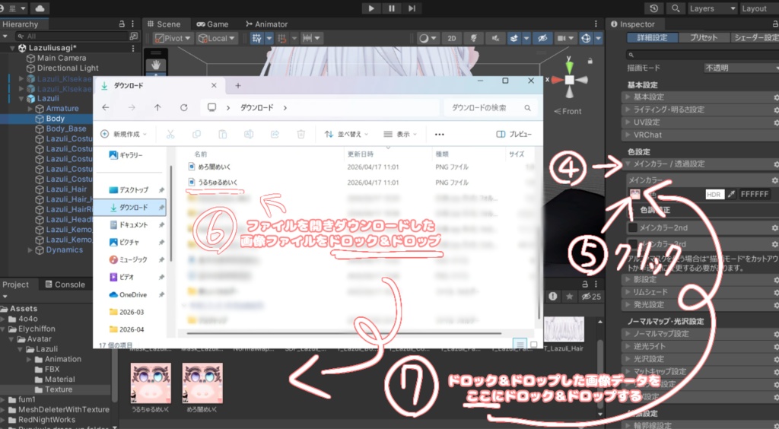Select the Lazuli_Hair object

point(67,189)
